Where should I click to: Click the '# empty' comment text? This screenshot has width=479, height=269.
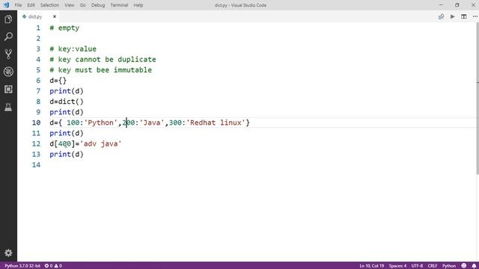(64, 28)
